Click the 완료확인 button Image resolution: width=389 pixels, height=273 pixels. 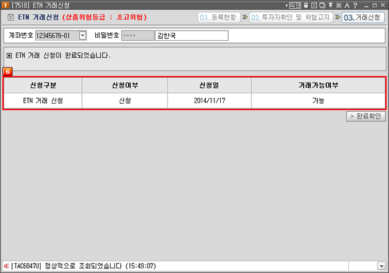[x=366, y=116]
